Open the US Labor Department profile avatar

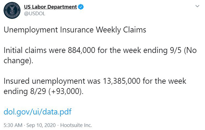pyautogui.click(x=12, y=10)
